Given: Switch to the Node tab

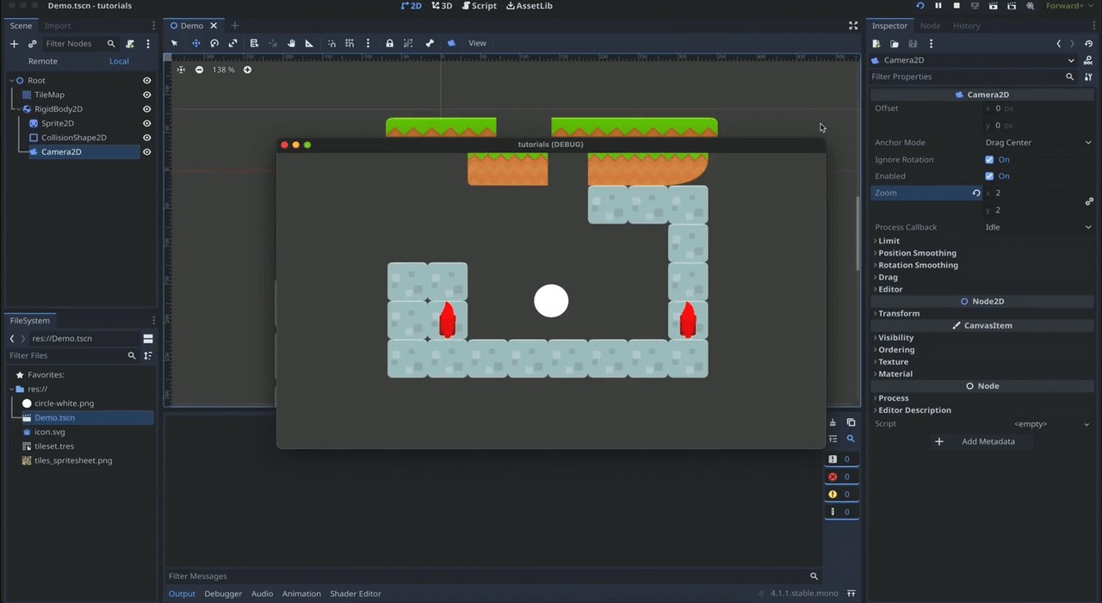Looking at the screenshot, I should 930,26.
